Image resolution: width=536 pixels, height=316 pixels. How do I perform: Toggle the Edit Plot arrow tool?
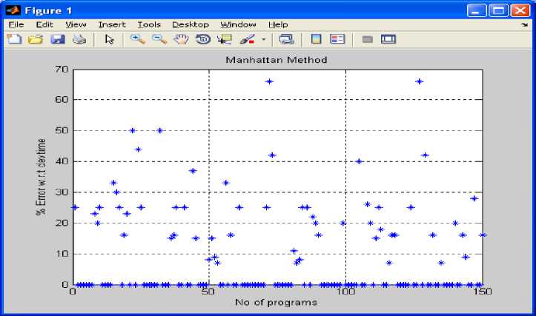[x=110, y=39]
